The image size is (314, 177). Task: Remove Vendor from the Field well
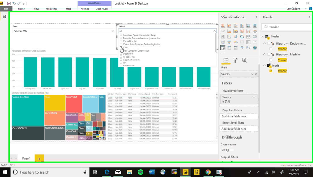[x=256, y=74]
